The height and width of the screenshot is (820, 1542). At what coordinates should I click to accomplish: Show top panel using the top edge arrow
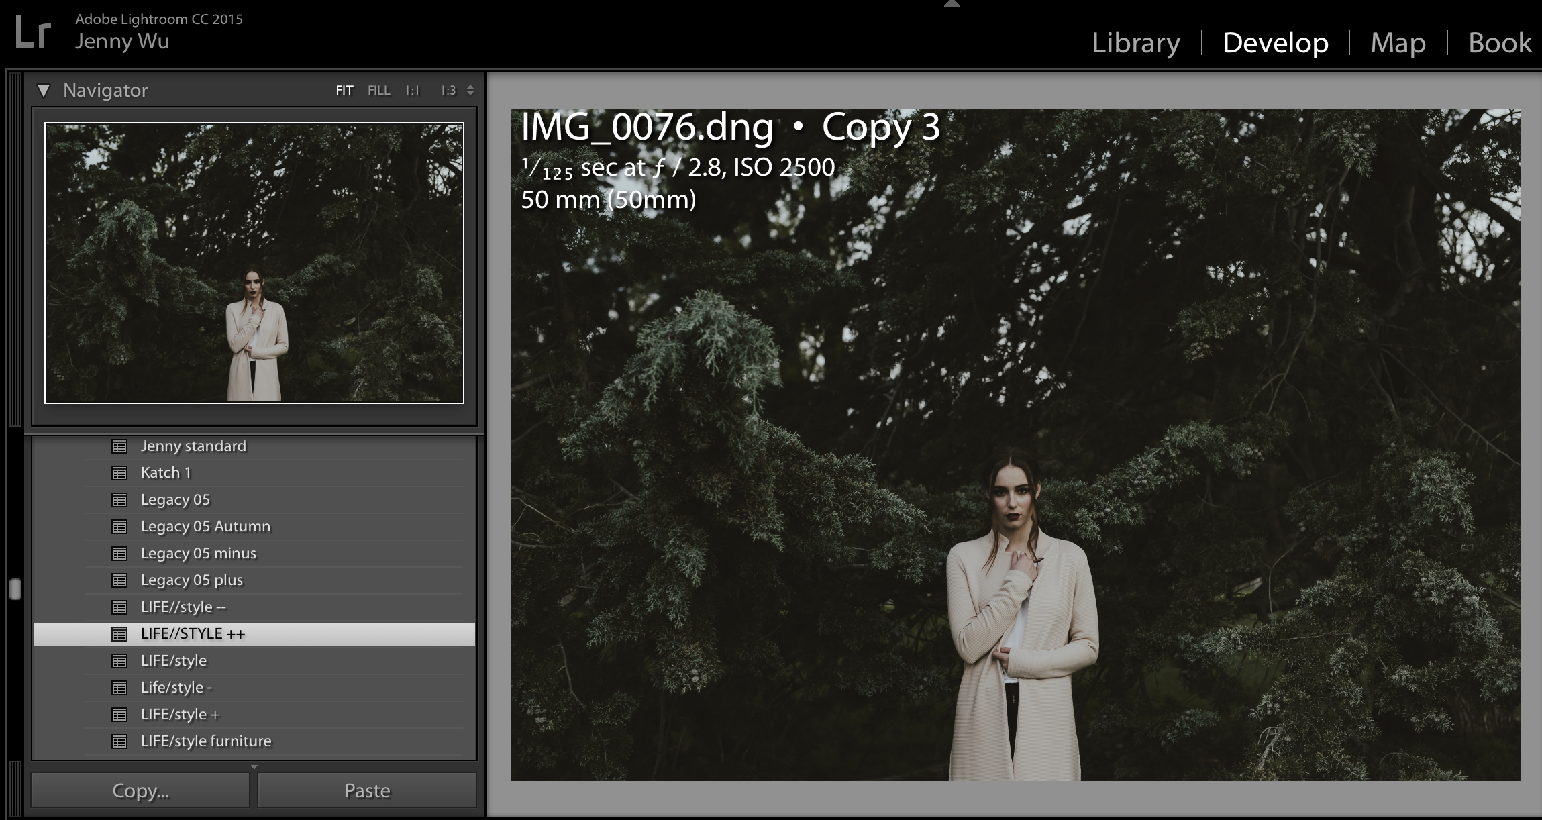(952, 4)
